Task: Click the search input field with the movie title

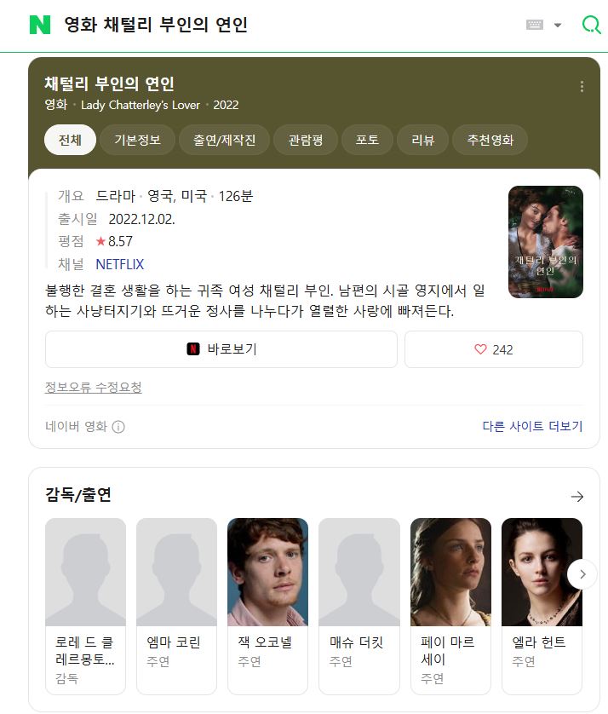Action: click(x=291, y=25)
